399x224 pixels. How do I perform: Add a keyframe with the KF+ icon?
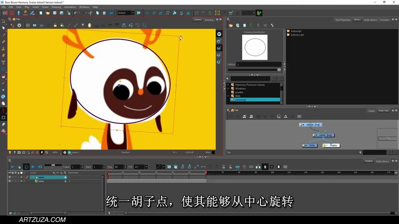tap(183, 167)
